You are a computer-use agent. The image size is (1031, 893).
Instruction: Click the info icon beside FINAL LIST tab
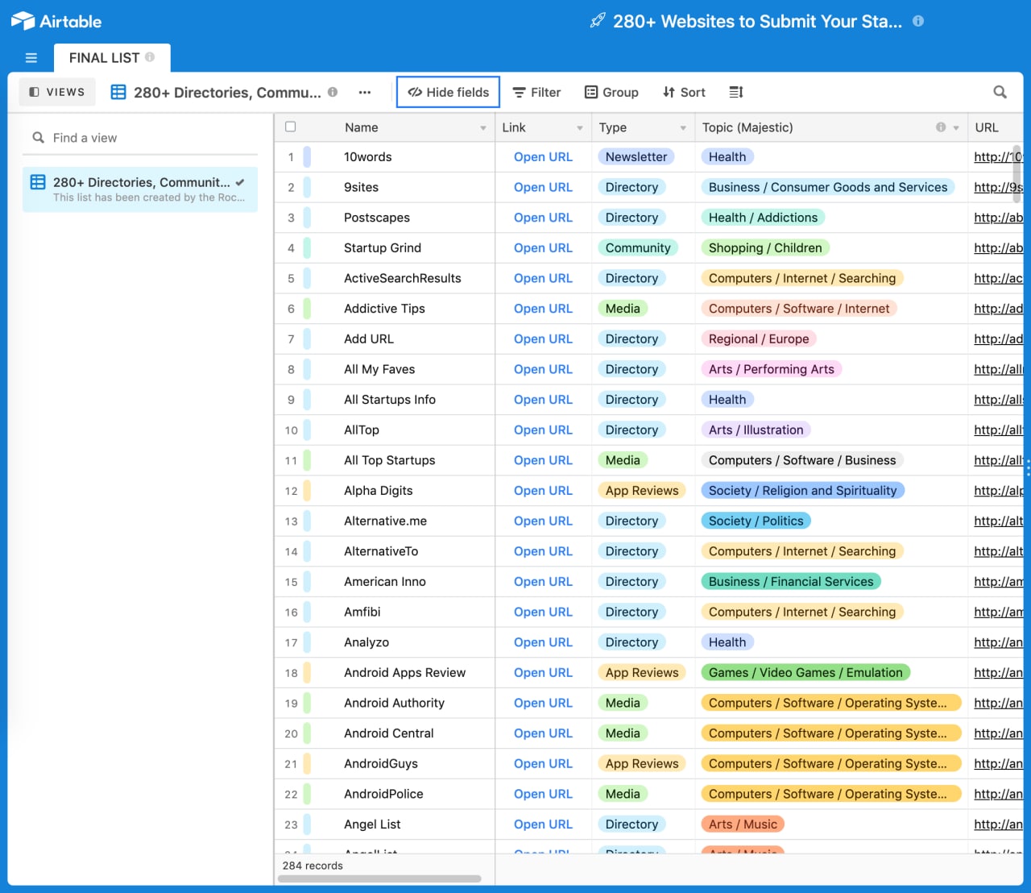(x=150, y=57)
